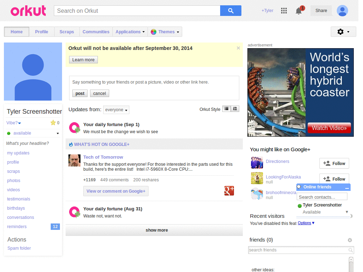Open the chat Options dropdown
Viewport: 363px width, 272px height.
(306, 223)
